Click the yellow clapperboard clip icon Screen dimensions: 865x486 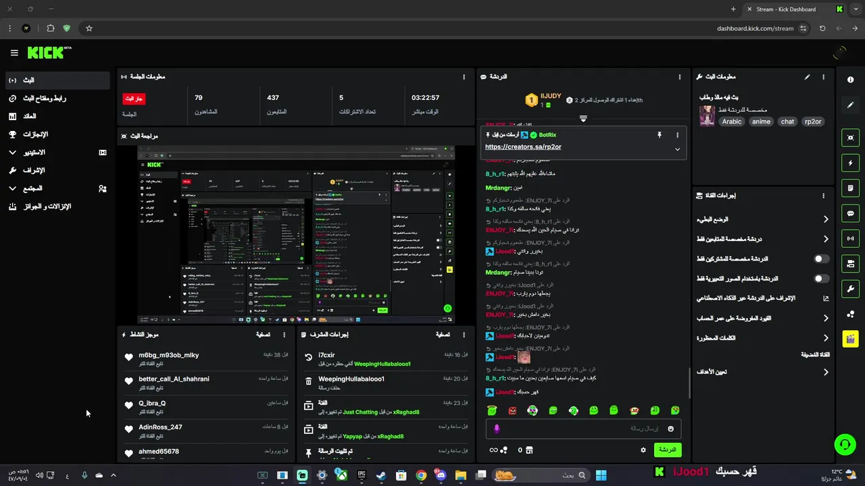click(850, 338)
